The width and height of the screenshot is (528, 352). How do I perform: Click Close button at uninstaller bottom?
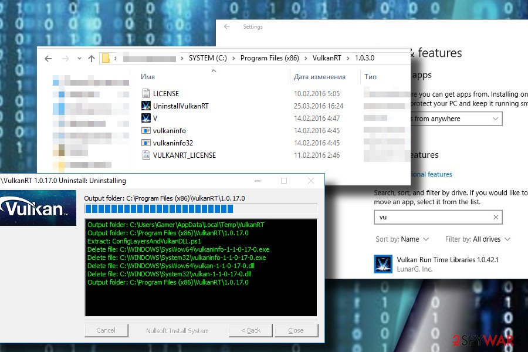(x=296, y=330)
